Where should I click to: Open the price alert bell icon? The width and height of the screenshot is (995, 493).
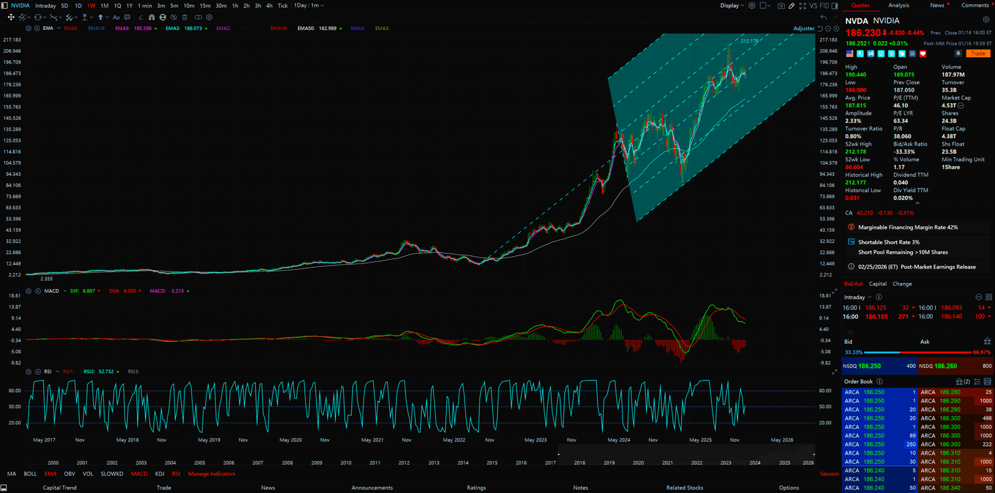[958, 53]
